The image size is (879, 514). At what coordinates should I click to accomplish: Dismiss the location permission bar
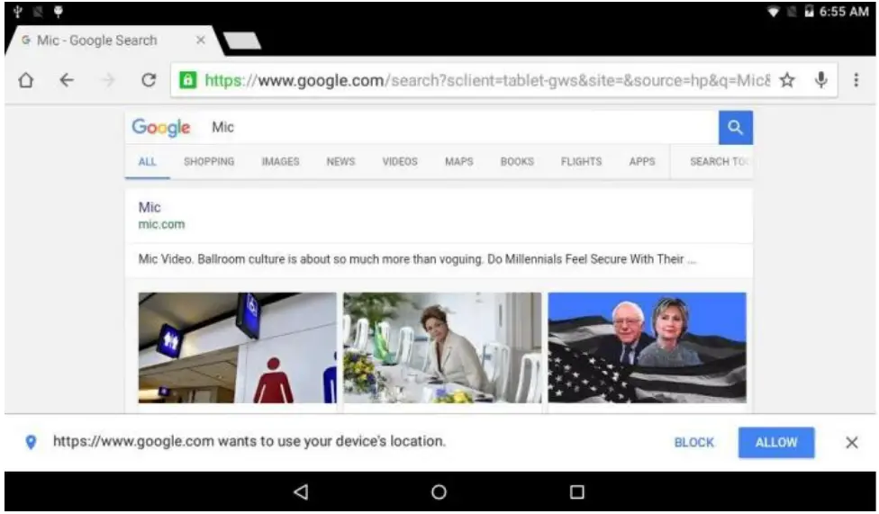pyautogui.click(x=852, y=442)
